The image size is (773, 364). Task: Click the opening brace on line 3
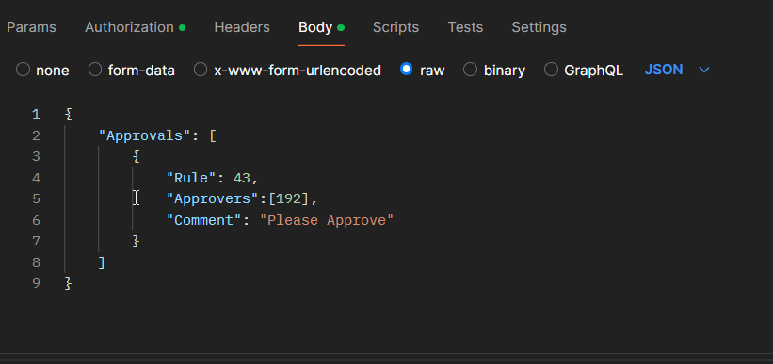137,157
